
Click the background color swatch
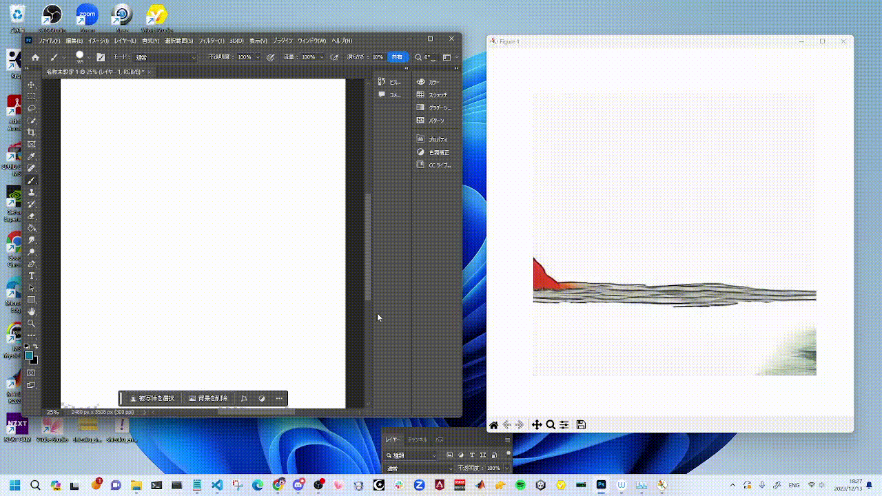(x=34, y=360)
